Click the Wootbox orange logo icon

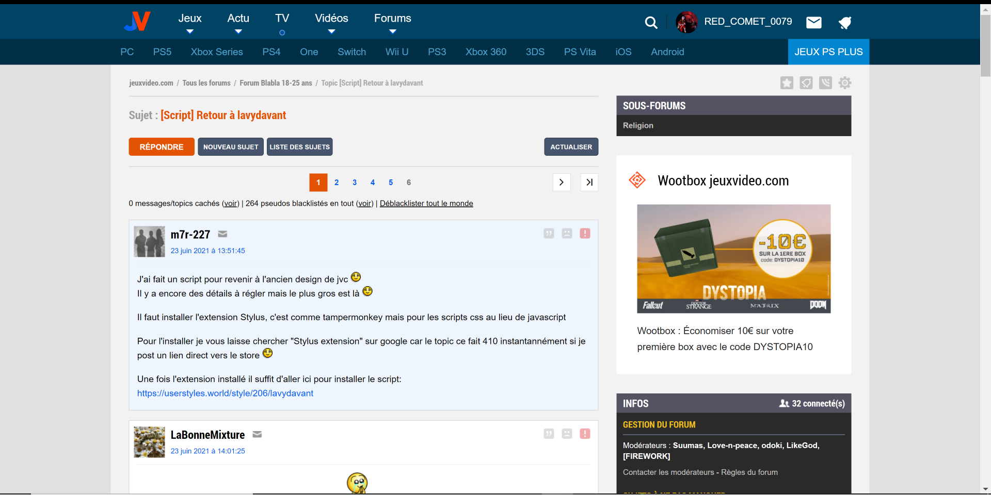(x=637, y=180)
